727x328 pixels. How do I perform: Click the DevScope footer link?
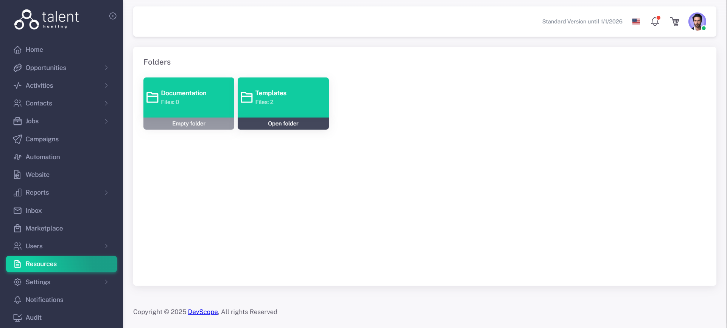click(203, 312)
